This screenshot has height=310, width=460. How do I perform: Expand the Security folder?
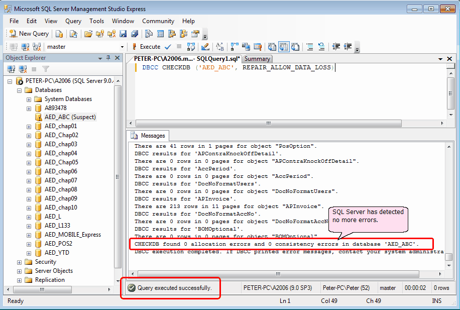coord(19,262)
